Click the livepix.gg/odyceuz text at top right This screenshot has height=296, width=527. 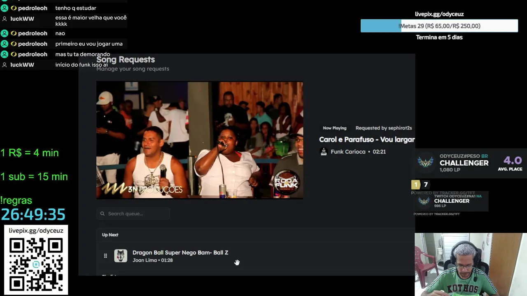click(439, 14)
